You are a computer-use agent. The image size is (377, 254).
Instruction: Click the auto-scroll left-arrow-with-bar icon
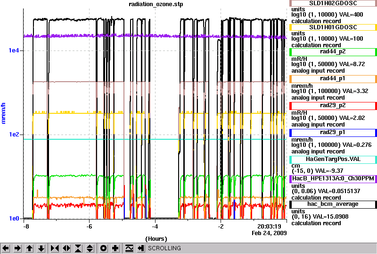(x=141, y=248)
